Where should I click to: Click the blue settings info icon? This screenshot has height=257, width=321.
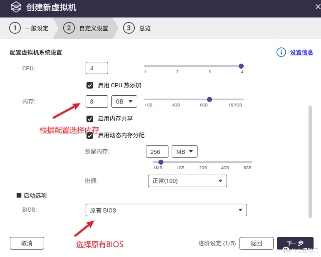pyautogui.click(x=281, y=52)
